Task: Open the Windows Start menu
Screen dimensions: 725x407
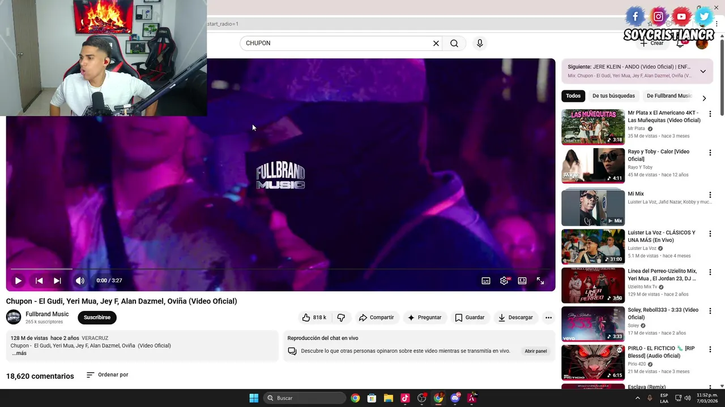Action: pyautogui.click(x=254, y=398)
